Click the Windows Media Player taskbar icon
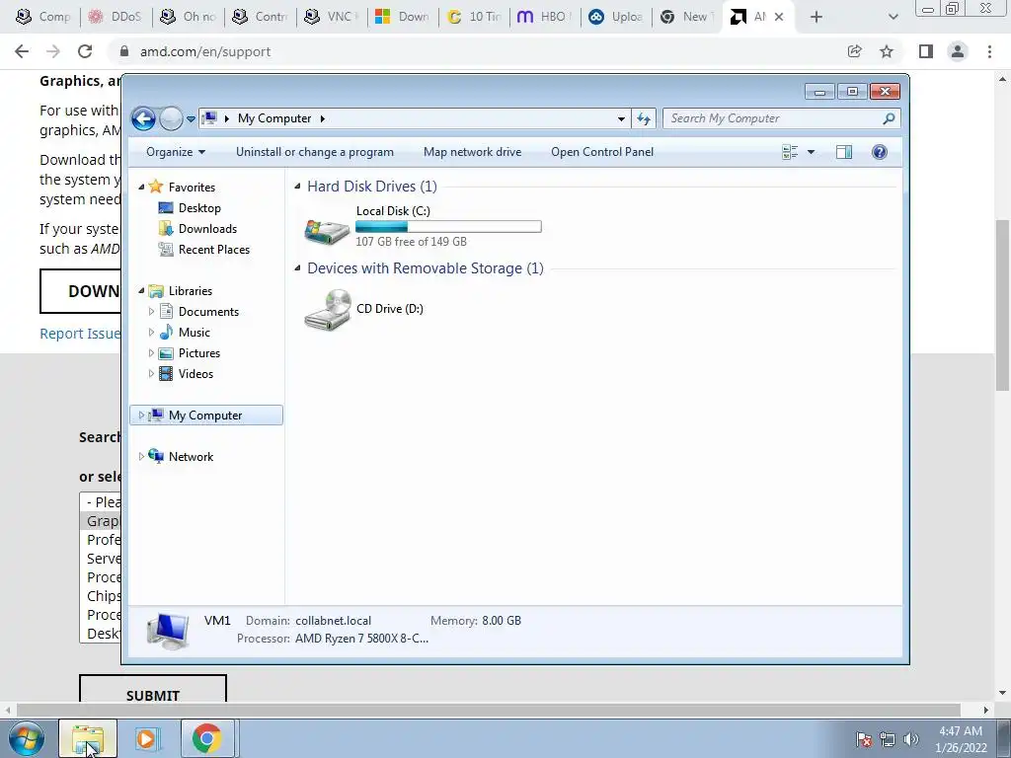Image resolution: width=1011 pixels, height=758 pixels. [x=147, y=738]
